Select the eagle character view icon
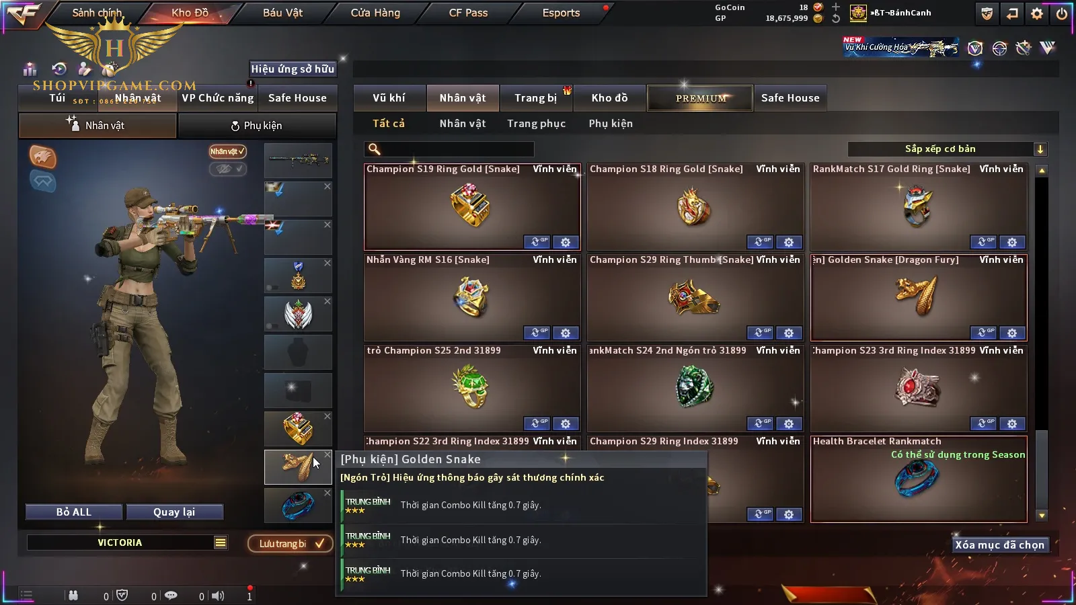Viewport: 1076px width, 605px height. [x=42, y=157]
